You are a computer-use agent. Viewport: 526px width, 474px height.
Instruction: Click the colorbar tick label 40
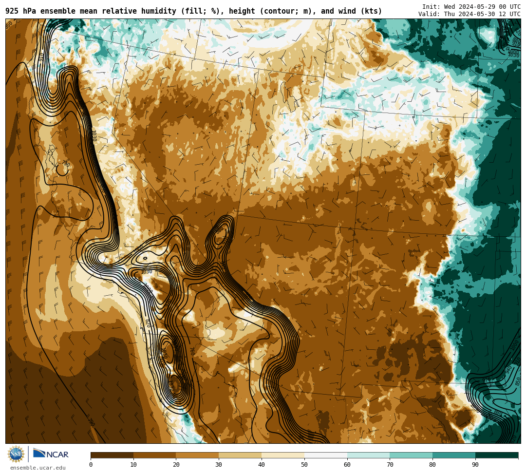pyautogui.click(x=262, y=465)
